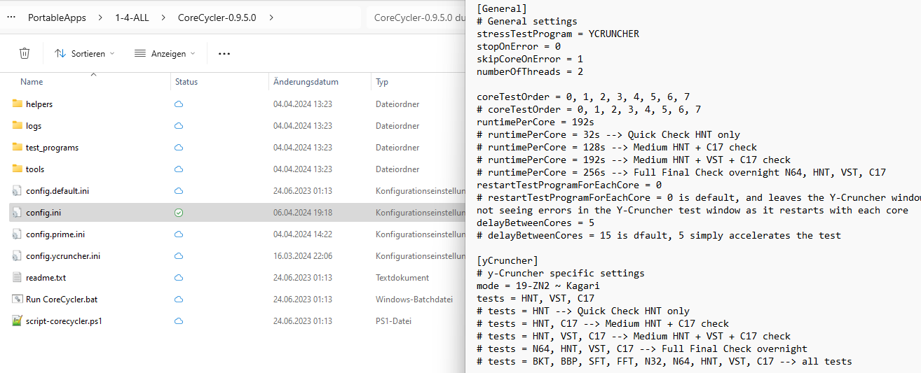
Task: Open the Sortieren sort dropdown
Action: pyautogui.click(x=85, y=53)
